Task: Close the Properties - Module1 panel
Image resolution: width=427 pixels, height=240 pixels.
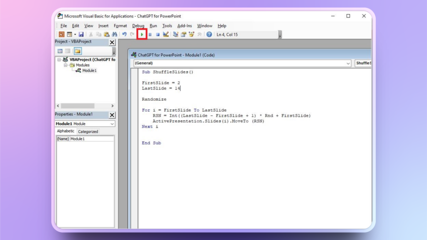Action: click(x=112, y=115)
